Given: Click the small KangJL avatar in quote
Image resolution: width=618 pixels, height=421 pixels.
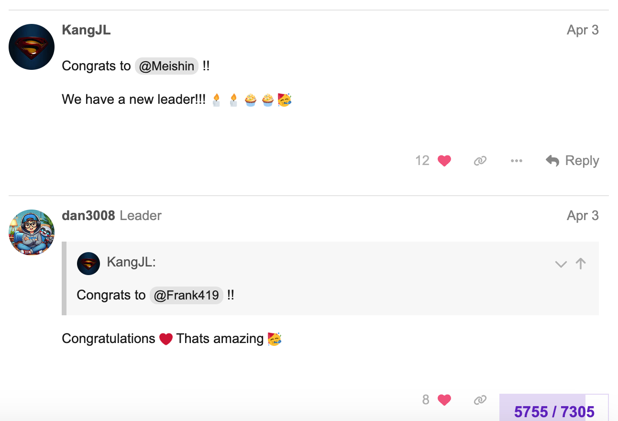Looking at the screenshot, I should tap(88, 264).
